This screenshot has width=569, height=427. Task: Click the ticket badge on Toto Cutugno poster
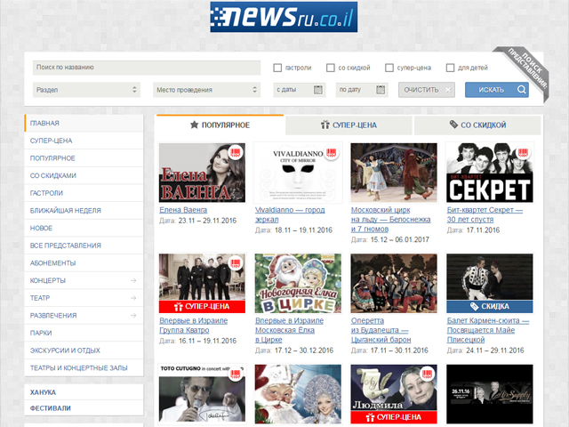pos(235,375)
